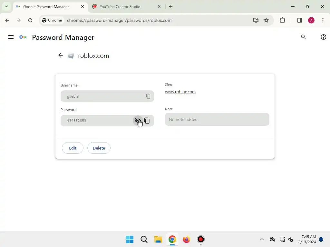Copy the username gkebi9 with copy icon
The height and width of the screenshot is (247, 330).
click(x=148, y=96)
